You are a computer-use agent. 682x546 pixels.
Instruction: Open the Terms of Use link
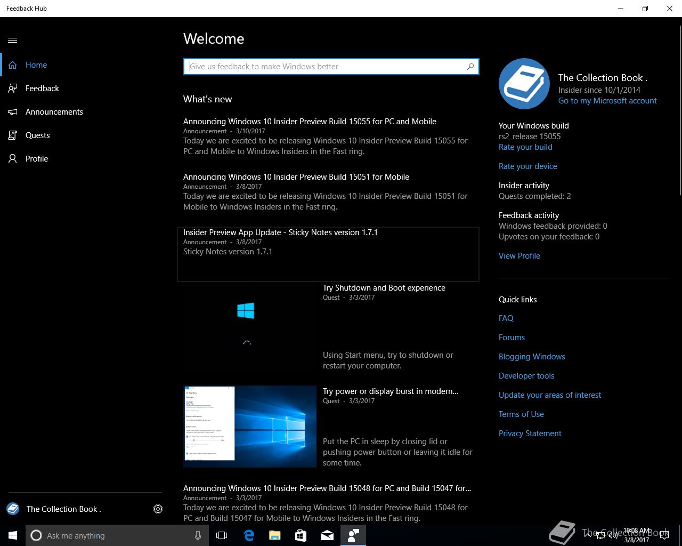pos(521,414)
